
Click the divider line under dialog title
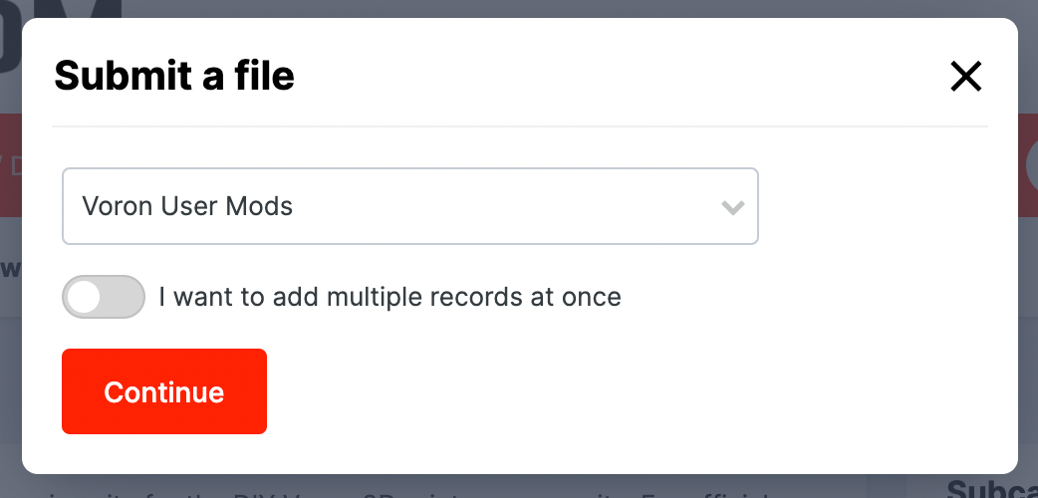520,125
